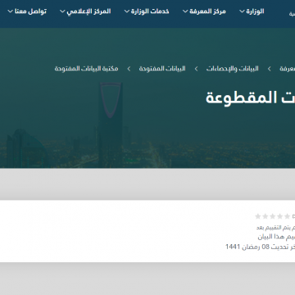Open the مركز المعرفة menu label
Viewport: 295px width, 295px height.
(x=207, y=11)
